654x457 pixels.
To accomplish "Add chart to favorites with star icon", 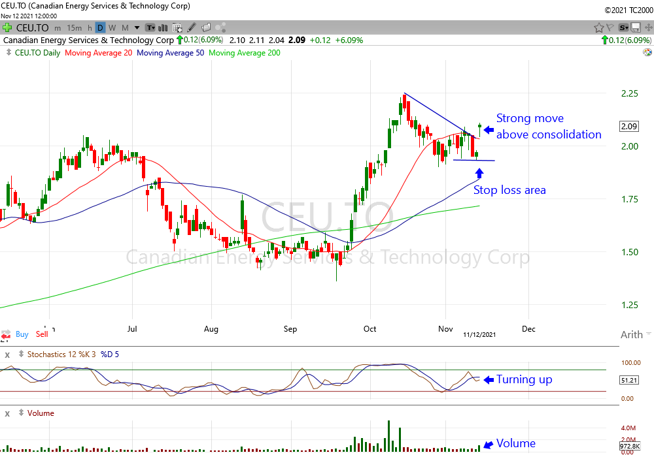I will pos(599,28).
